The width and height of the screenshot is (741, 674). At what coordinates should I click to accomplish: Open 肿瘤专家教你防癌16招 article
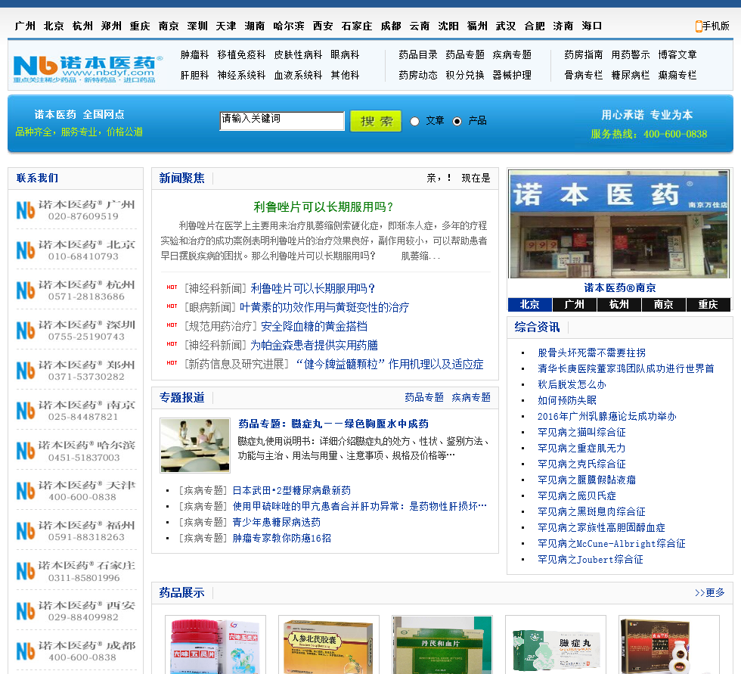tap(281, 539)
